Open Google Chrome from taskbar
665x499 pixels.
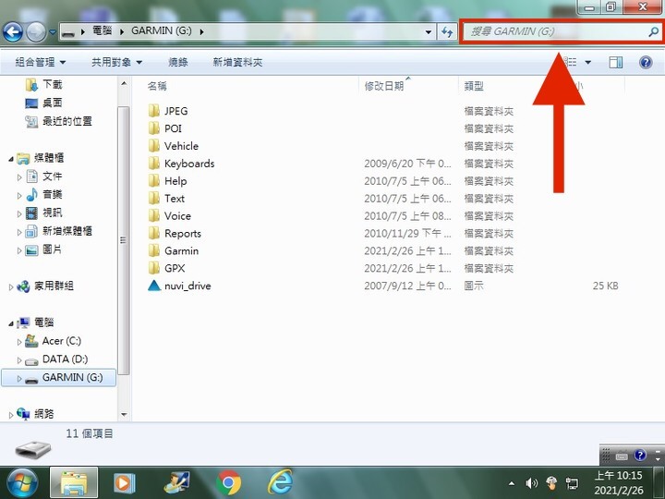click(229, 483)
